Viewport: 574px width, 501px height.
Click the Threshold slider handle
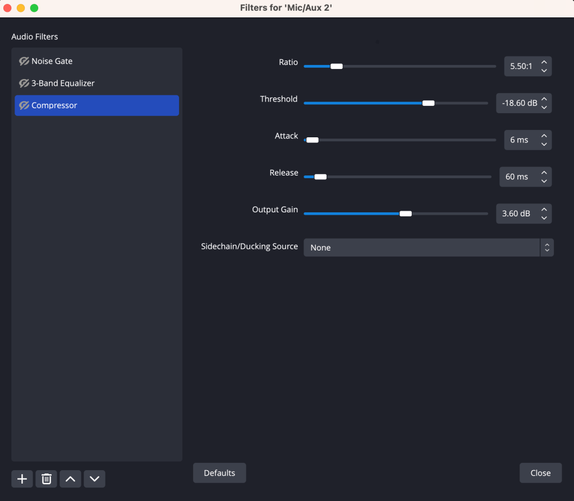click(428, 103)
